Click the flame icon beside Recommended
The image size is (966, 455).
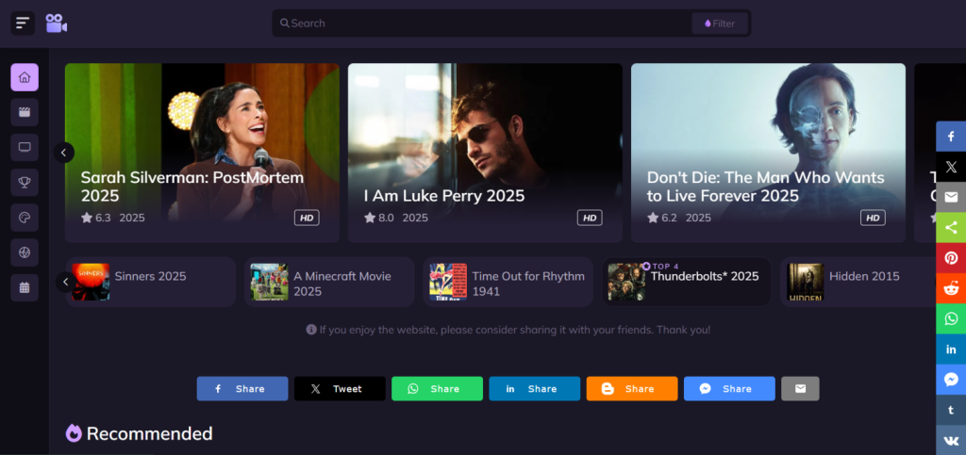click(x=74, y=433)
